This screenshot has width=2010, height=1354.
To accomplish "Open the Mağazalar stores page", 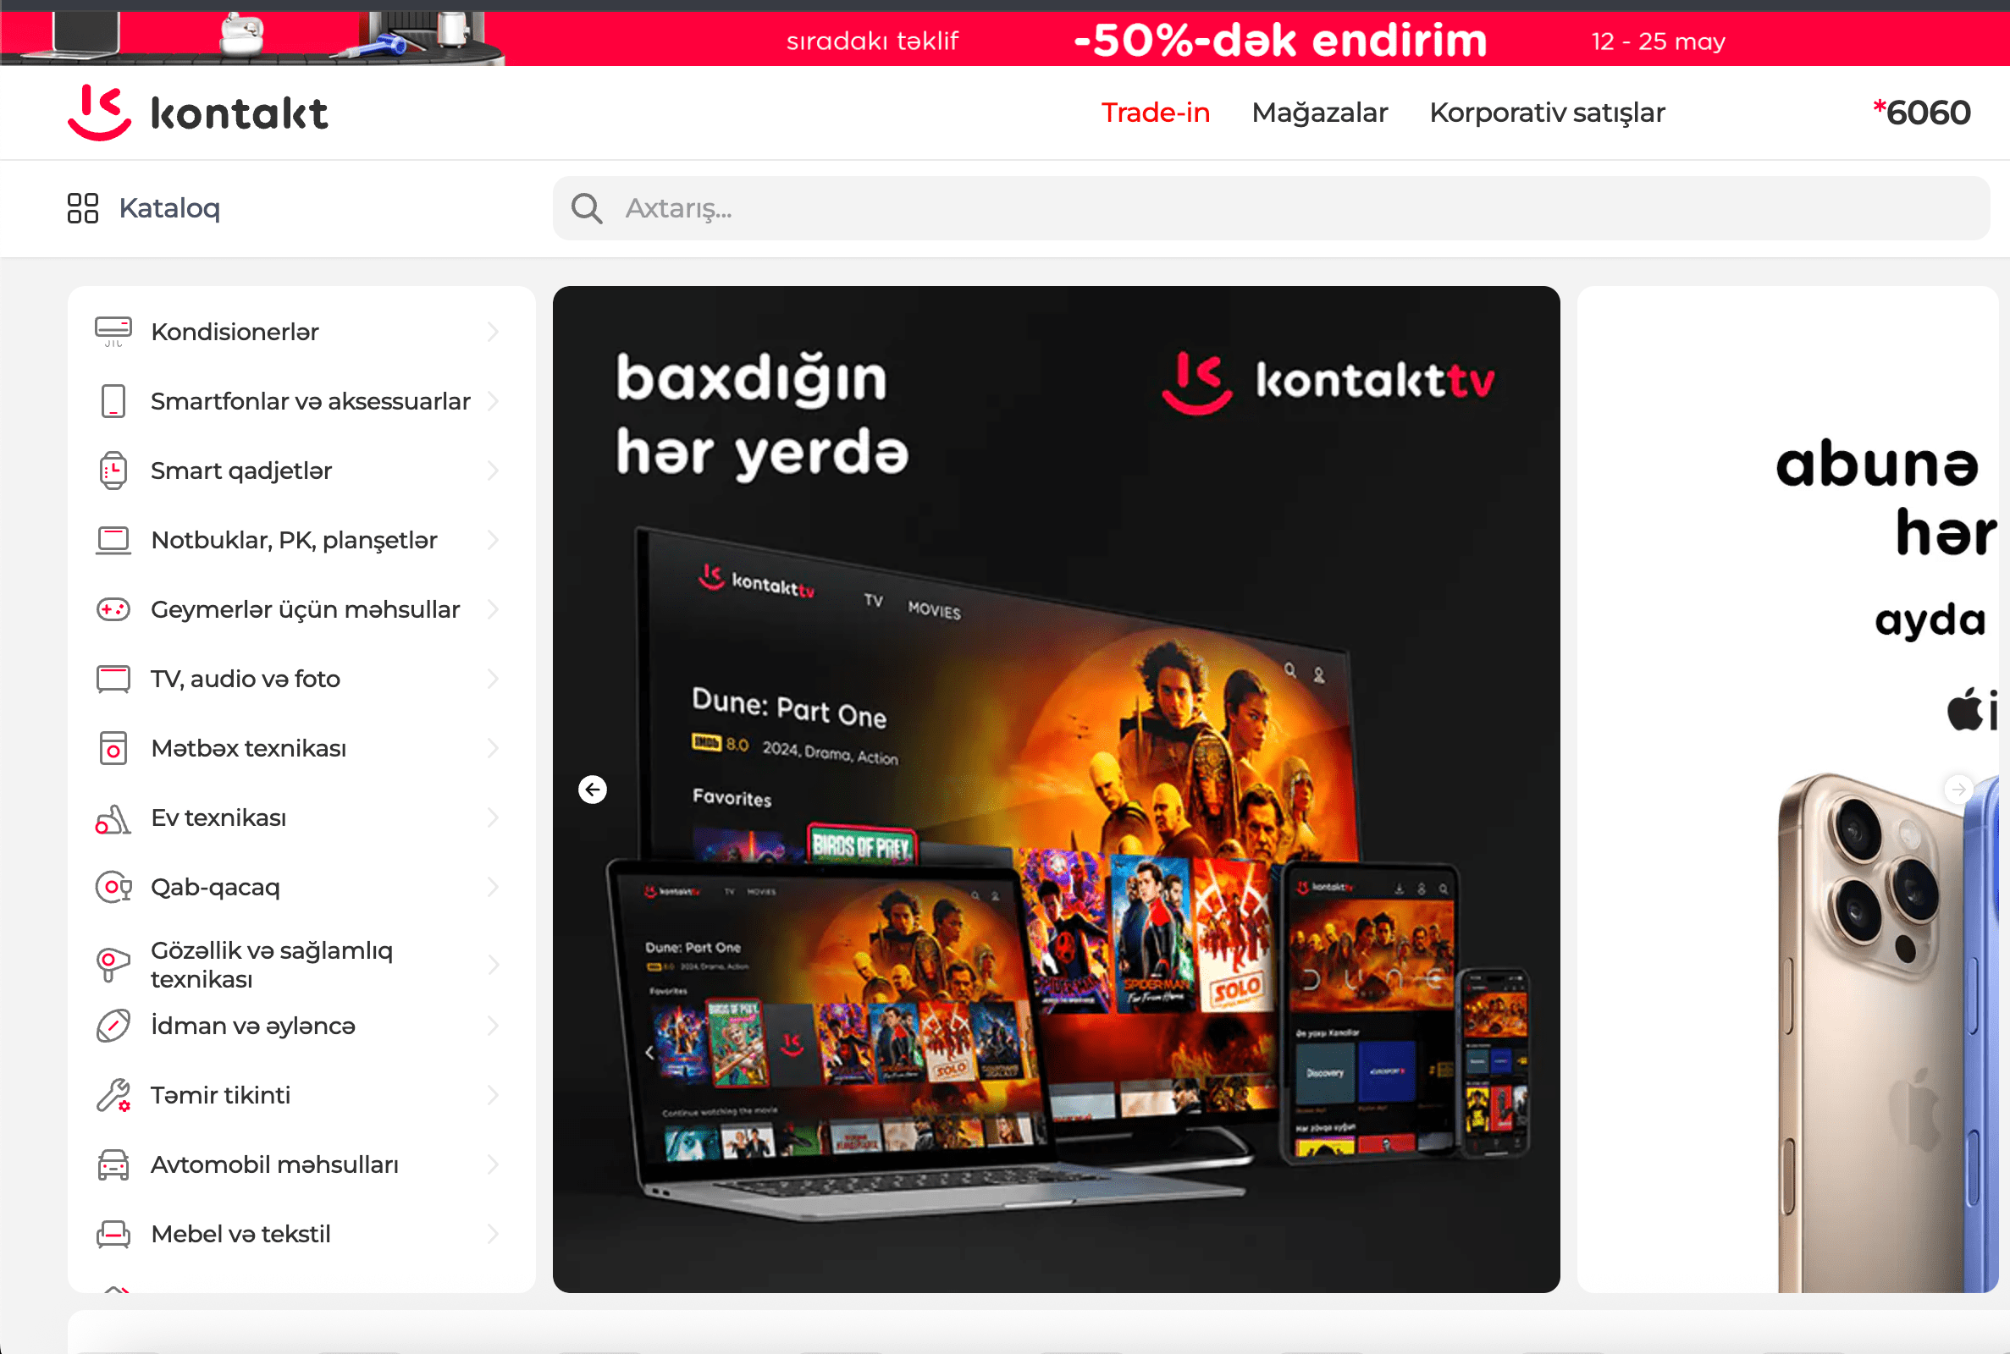I will [1319, 113].
